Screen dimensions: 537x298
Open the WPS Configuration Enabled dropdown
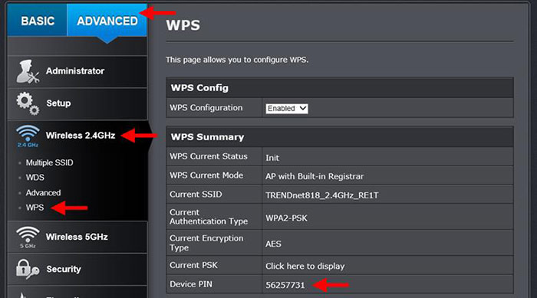tap(287, 109)
